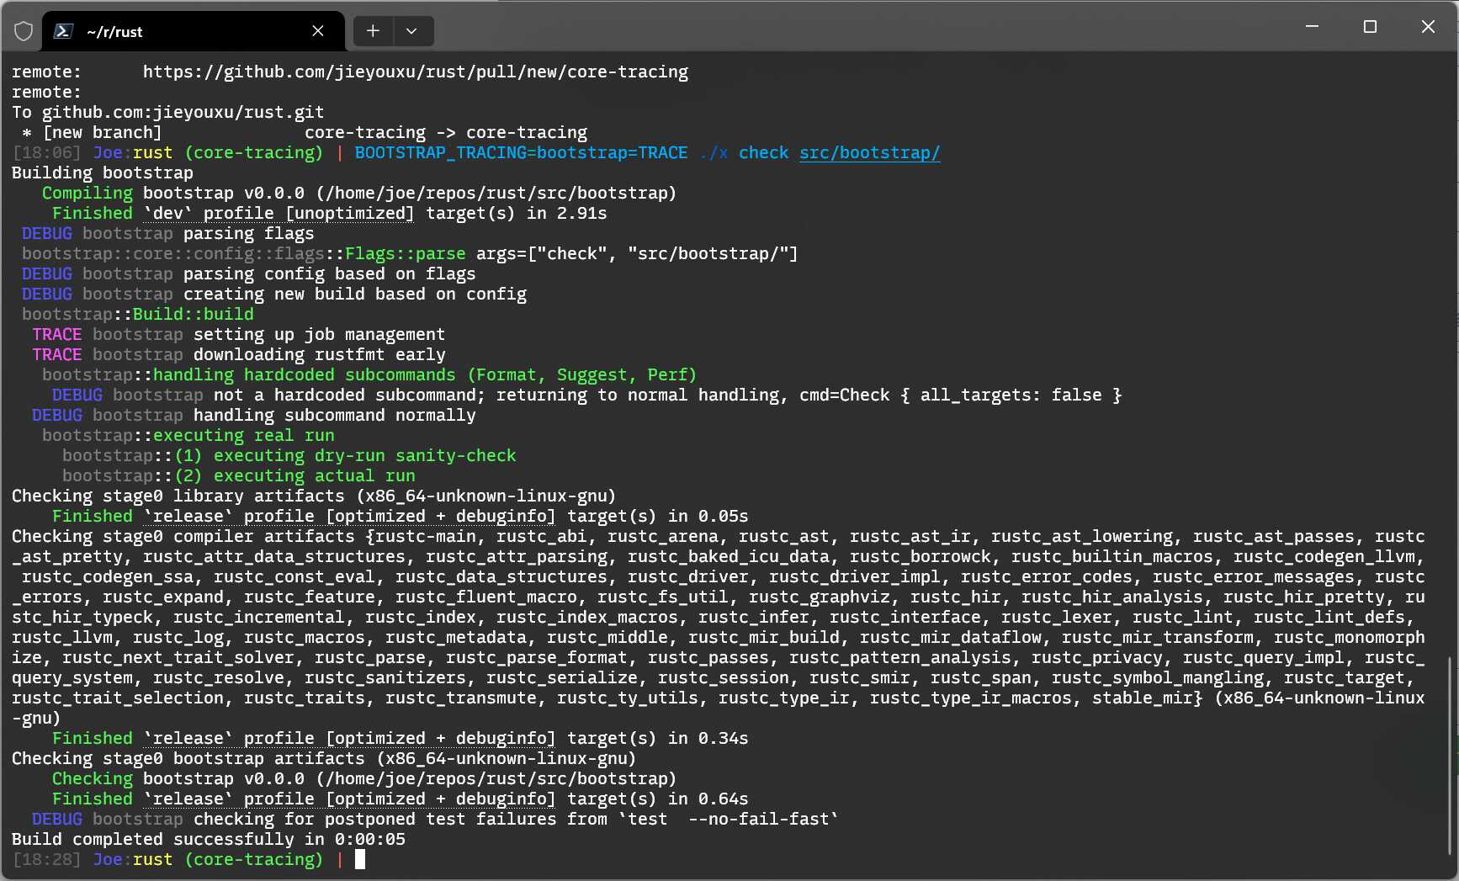The height and width of the screenshot is (881, 1459).
Task: Open the github.com pull request URL
Action: click(x=415, y=72)
